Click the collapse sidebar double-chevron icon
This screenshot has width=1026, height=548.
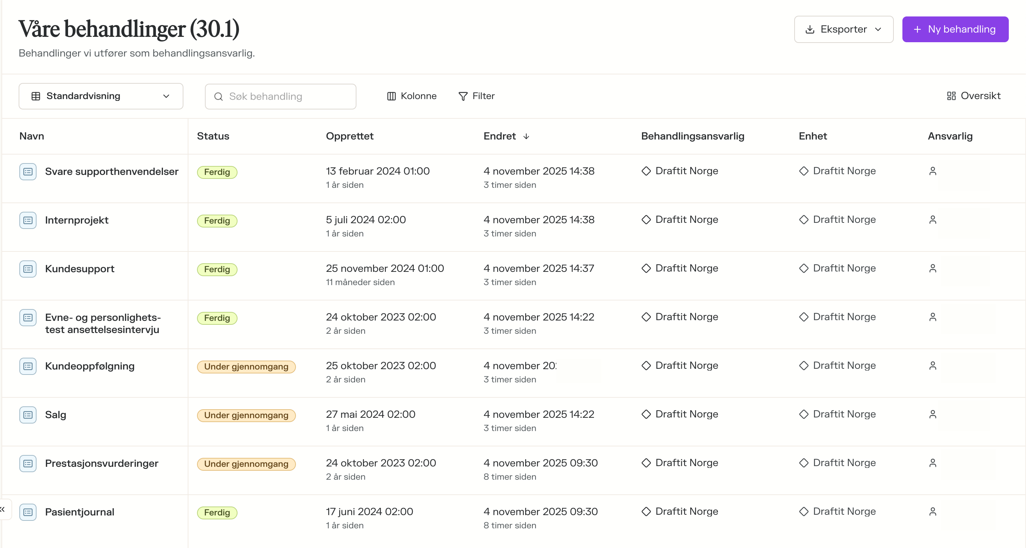click(3, 509)
